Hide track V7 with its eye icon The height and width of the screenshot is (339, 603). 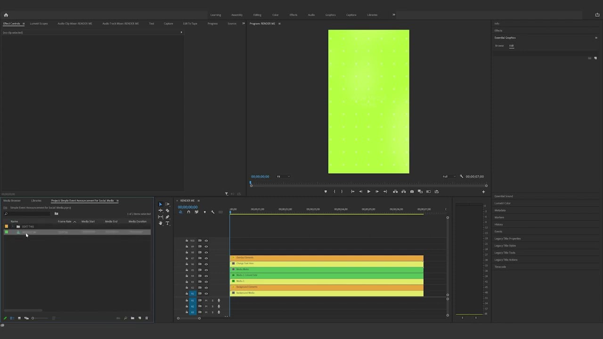(x=206, y=258)
